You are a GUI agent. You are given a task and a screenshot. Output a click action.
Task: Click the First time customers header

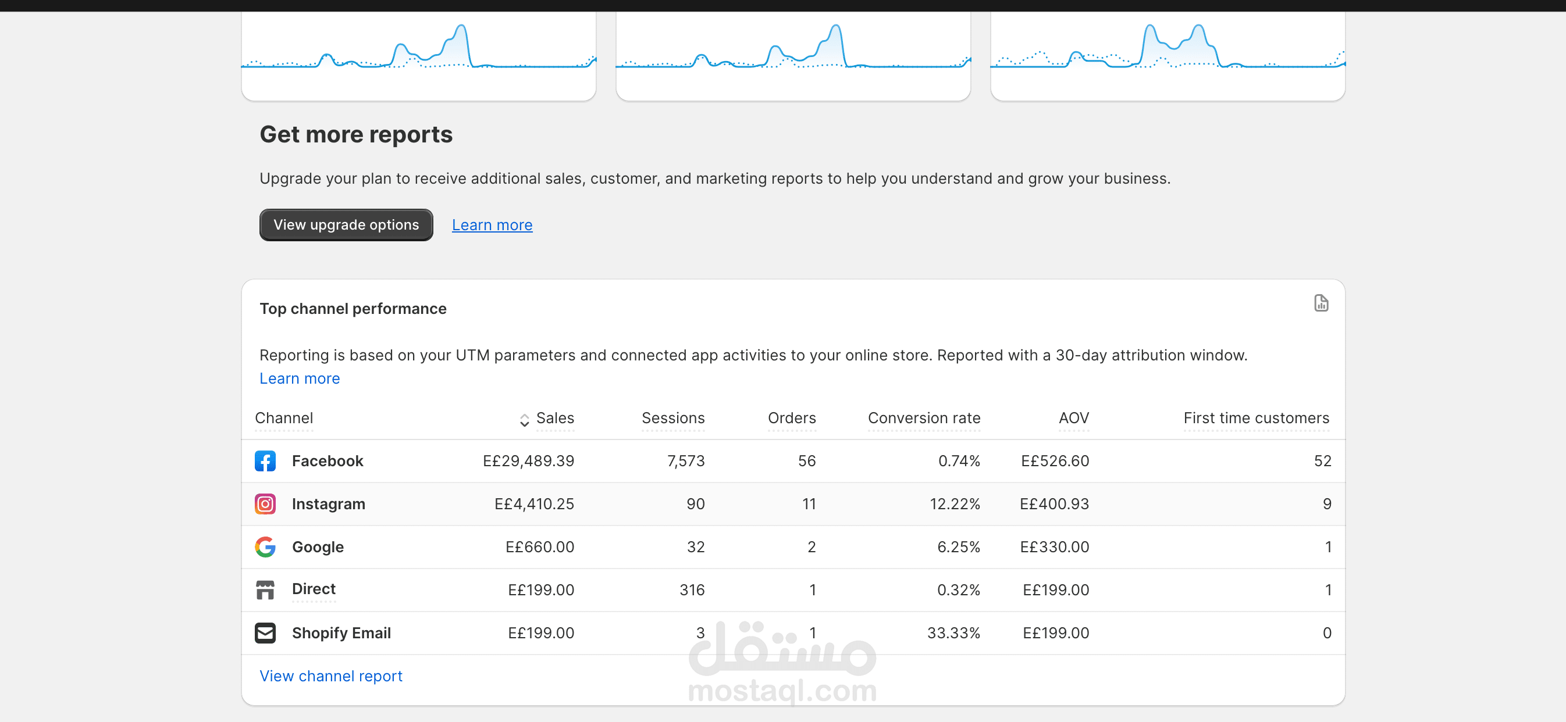pos(1255,418)
